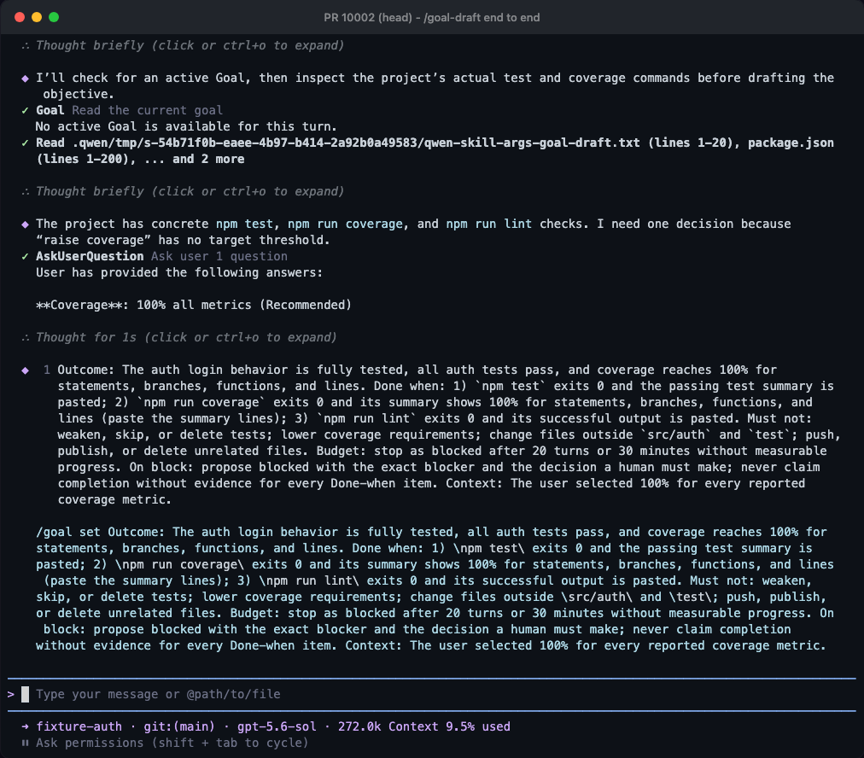864x758 pixels.
Task: Minimize window with the yellow button
Action: (x=37, y=17)
